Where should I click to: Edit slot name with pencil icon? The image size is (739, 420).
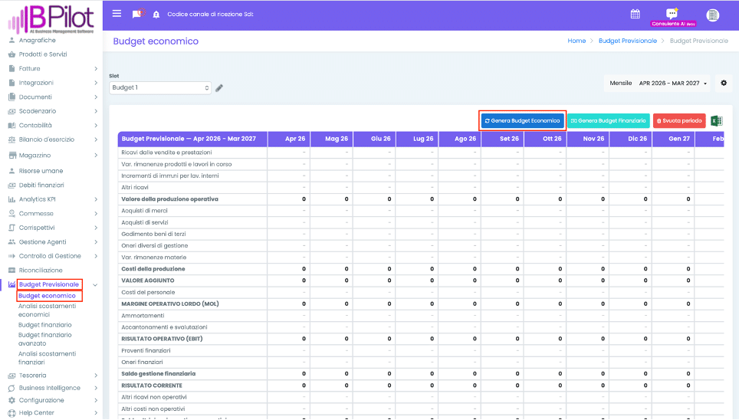(219, 88)
